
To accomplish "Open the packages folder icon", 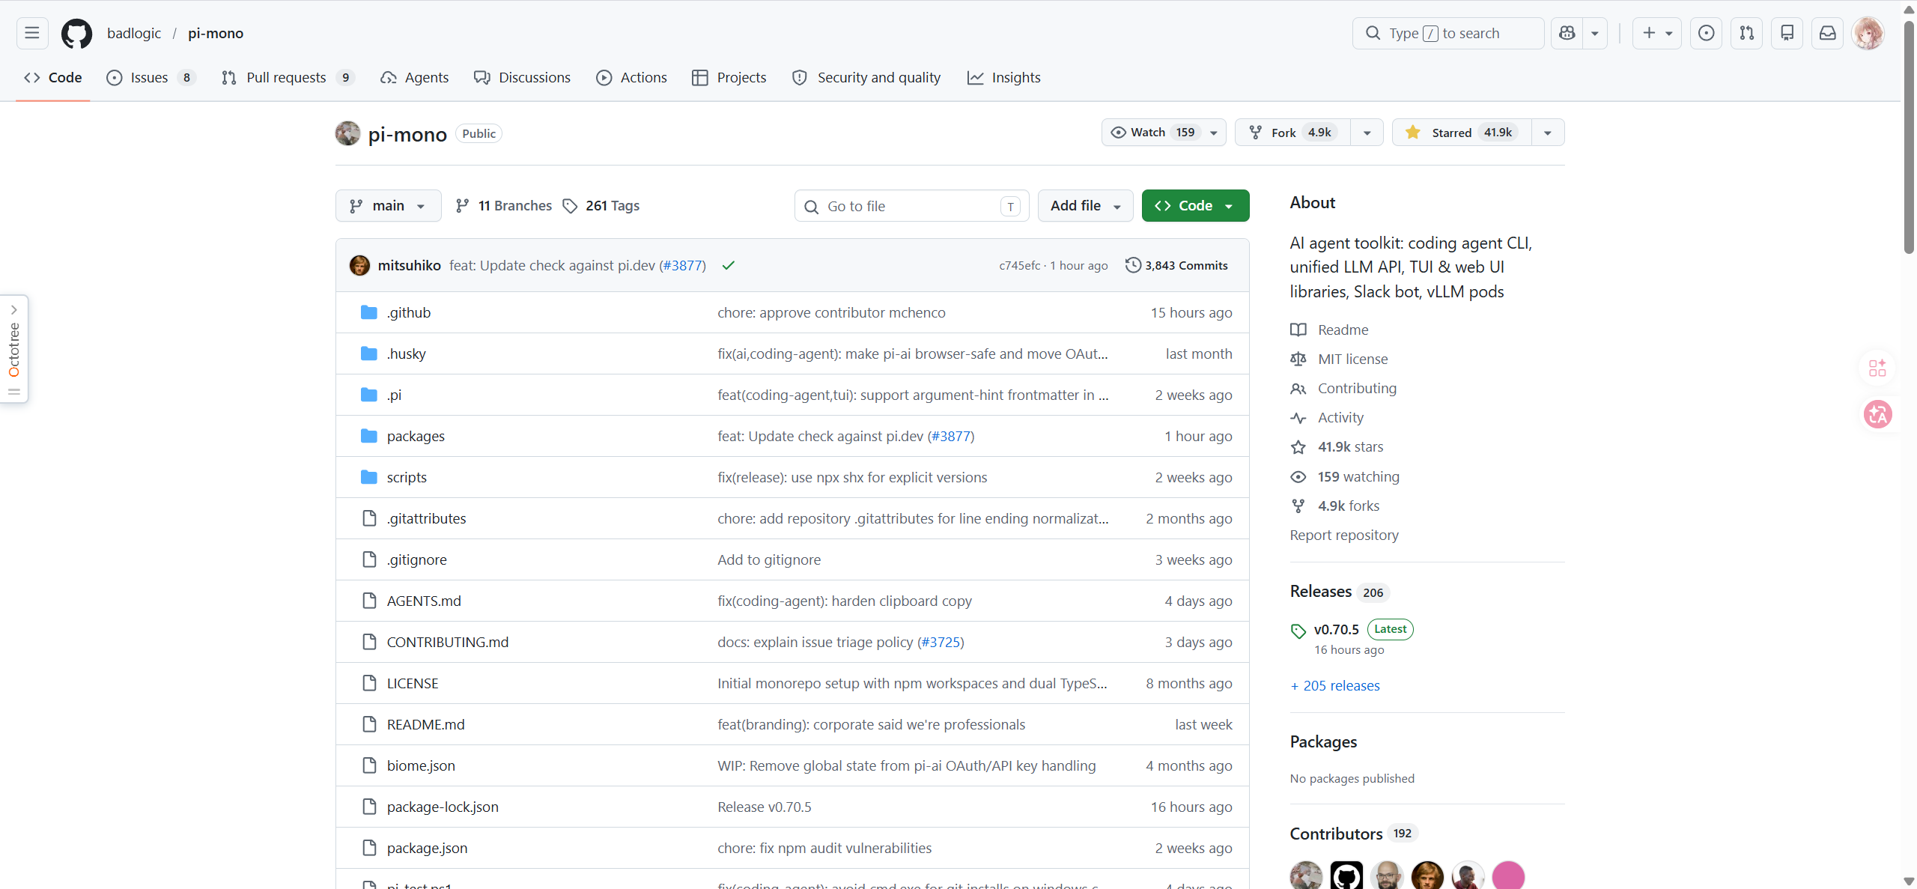I will [368, 436].
